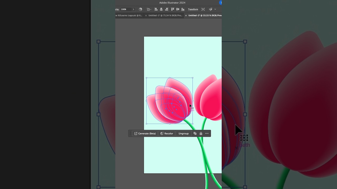337x189 pixels.
Task: Align objects to vertical bottom
Action: [183, 9]
